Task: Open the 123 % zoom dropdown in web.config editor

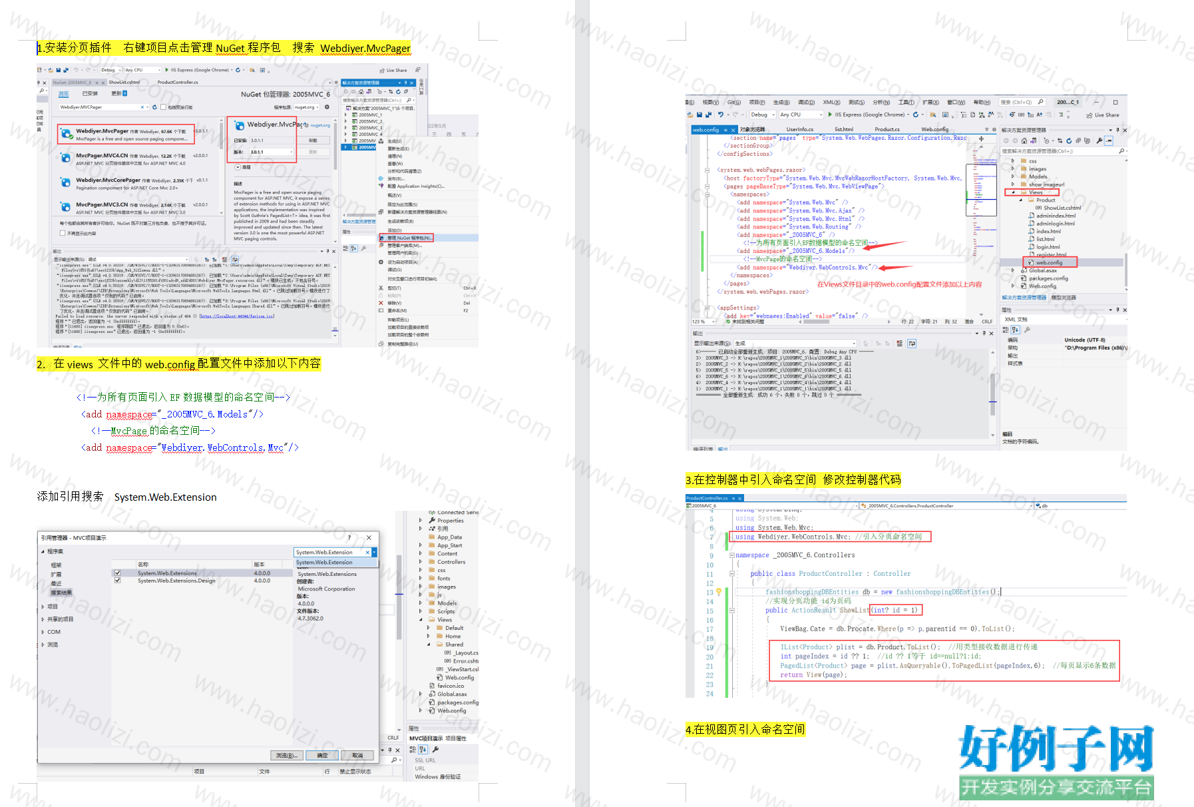Action: click(x=703, y=322)
